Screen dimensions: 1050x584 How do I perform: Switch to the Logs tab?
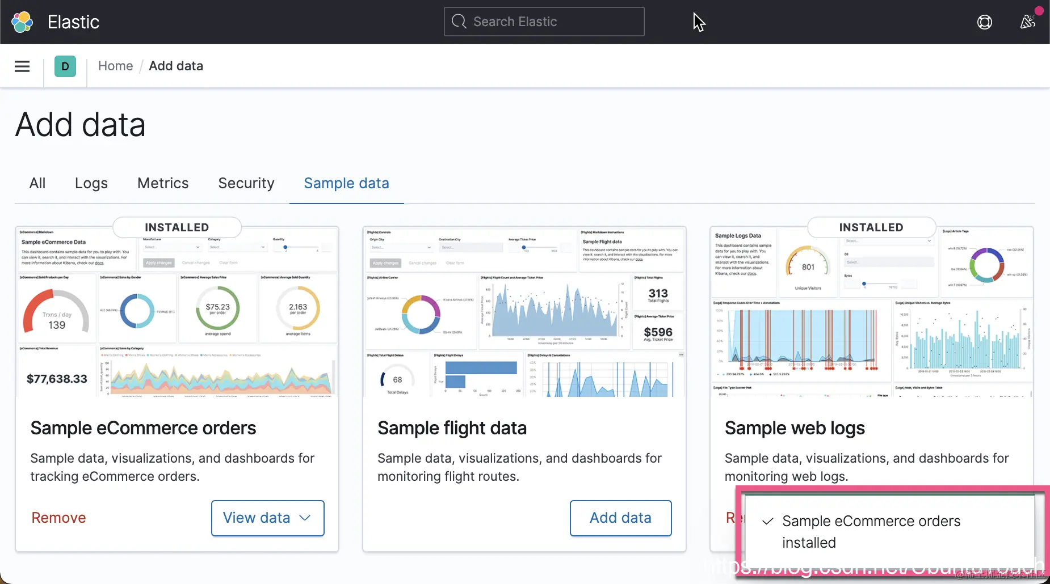91,183
